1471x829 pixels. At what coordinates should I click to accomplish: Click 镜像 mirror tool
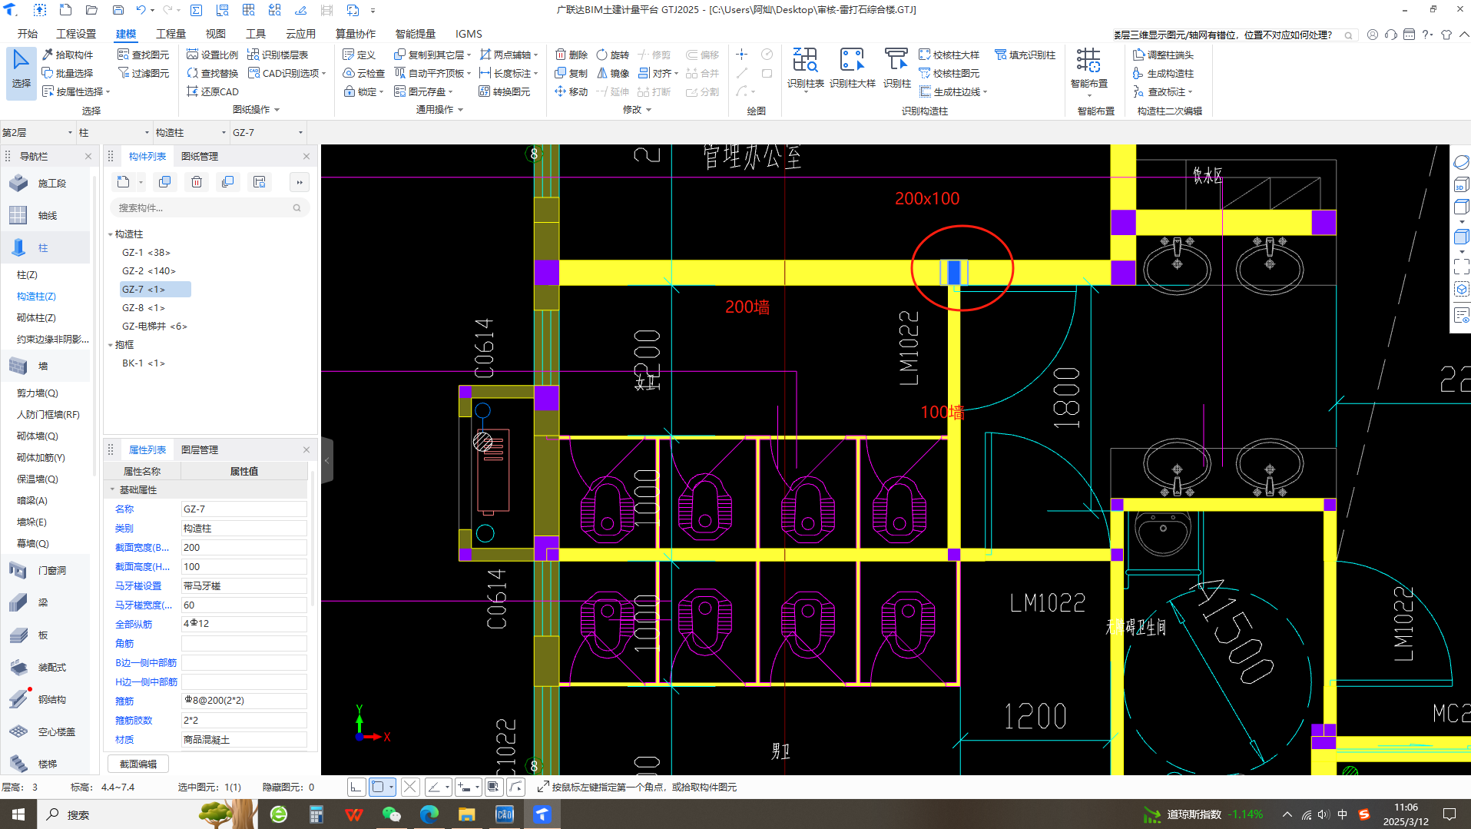click(613, 73)
